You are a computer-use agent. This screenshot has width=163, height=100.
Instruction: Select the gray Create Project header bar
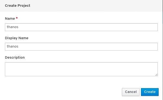81,6
